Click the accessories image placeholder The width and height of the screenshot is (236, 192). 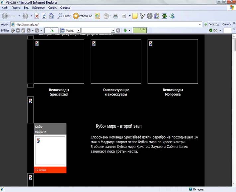(x=116, y=61)
